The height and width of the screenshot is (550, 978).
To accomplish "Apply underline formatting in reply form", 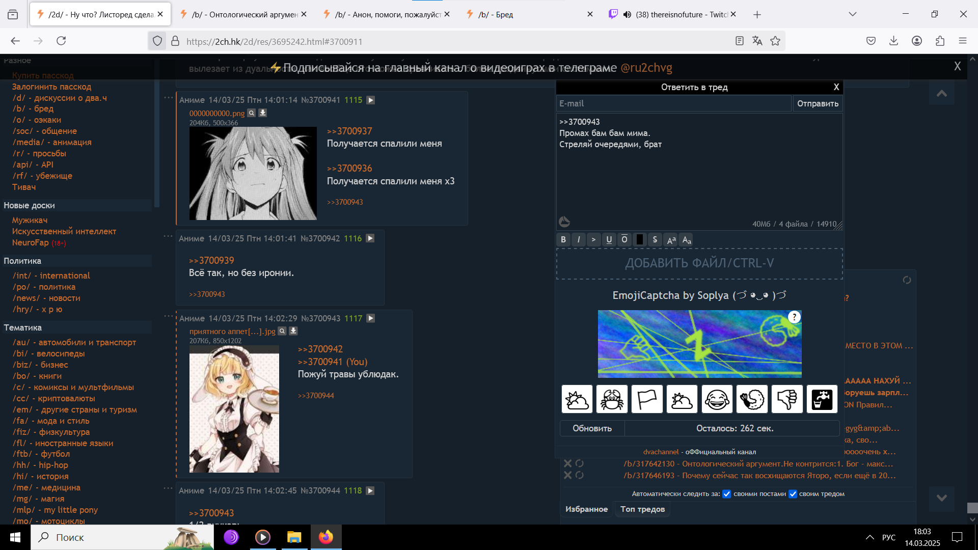I will (609, 240).
